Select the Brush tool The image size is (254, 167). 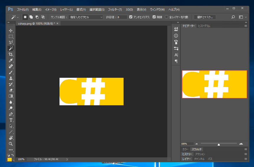point(11,72)
